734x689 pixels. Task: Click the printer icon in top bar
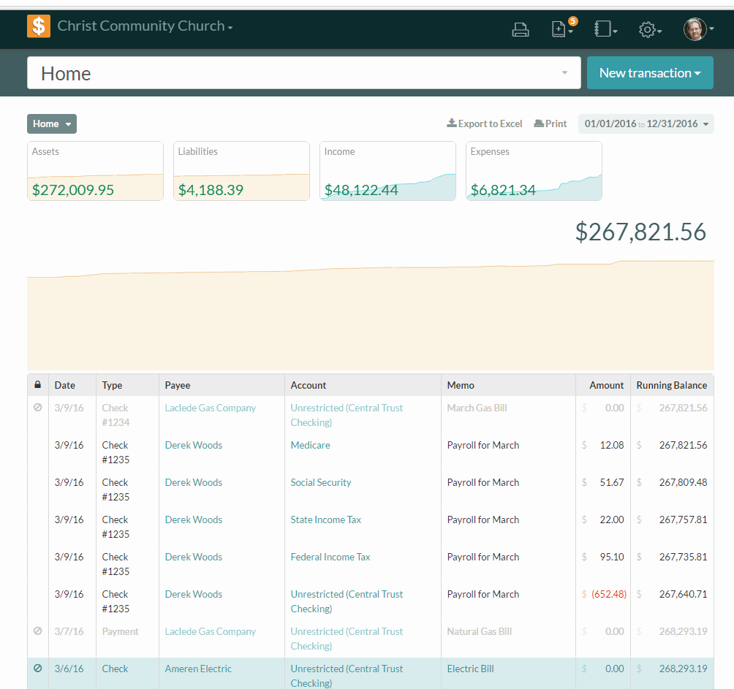pyautogui.click(x=520, y=30)
